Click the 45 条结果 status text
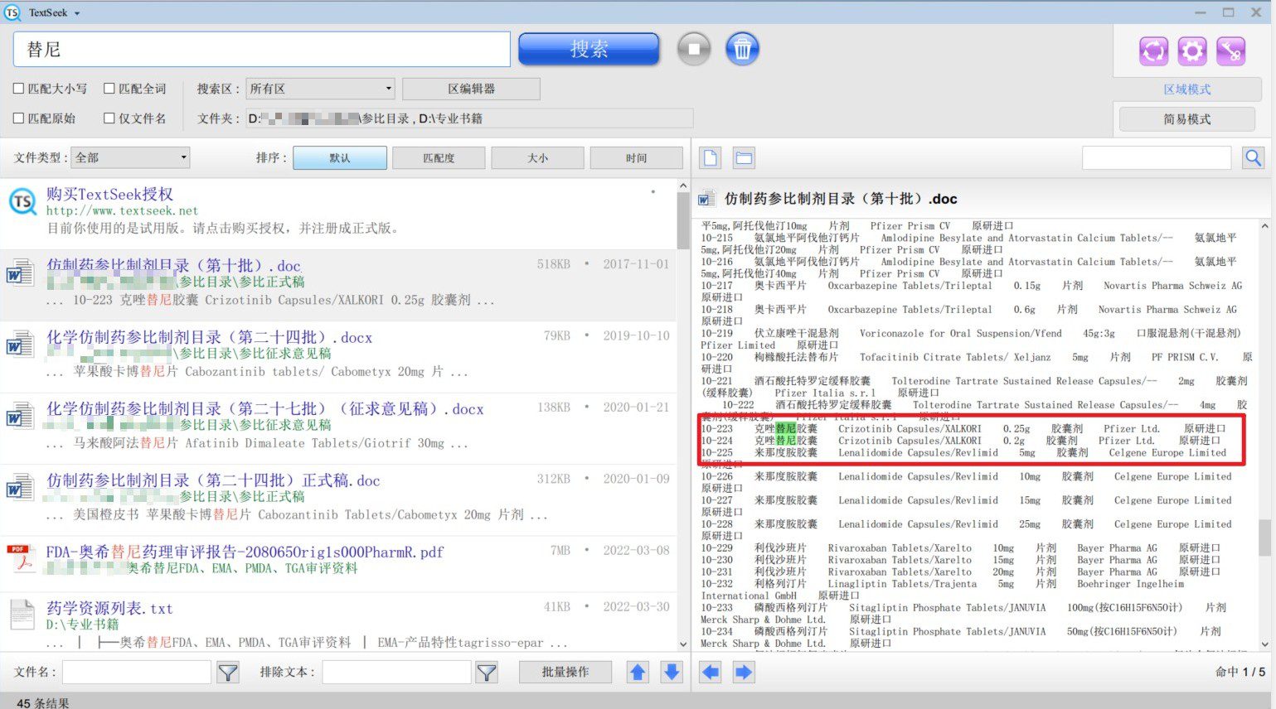 (x=43, y=702)
